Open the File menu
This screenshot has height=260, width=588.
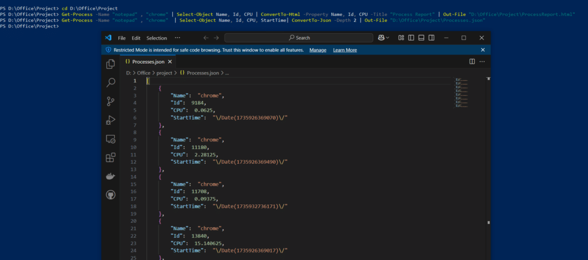[122, 38]
